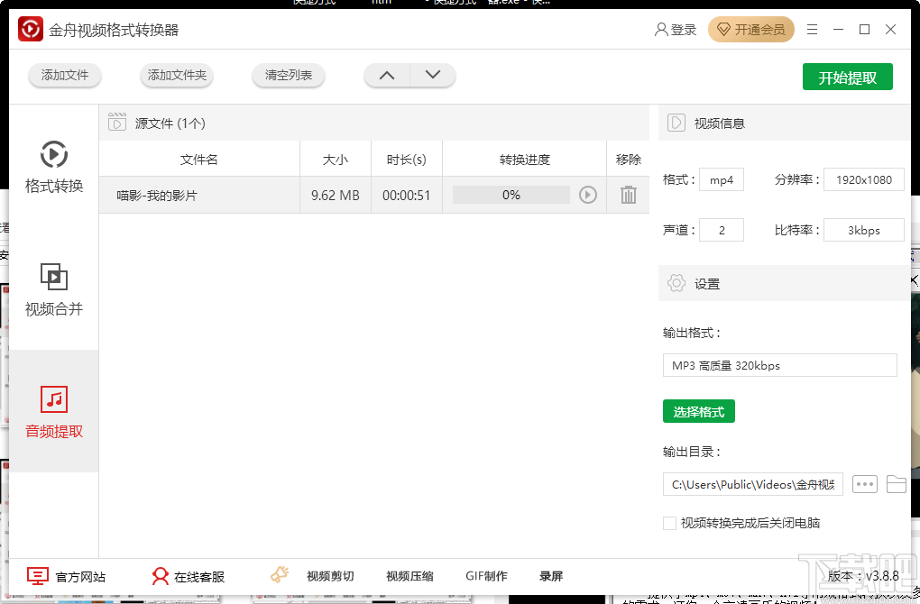Open the GIF制作 feature
This screenshot has width=920, height=604.
coord(487,574)
